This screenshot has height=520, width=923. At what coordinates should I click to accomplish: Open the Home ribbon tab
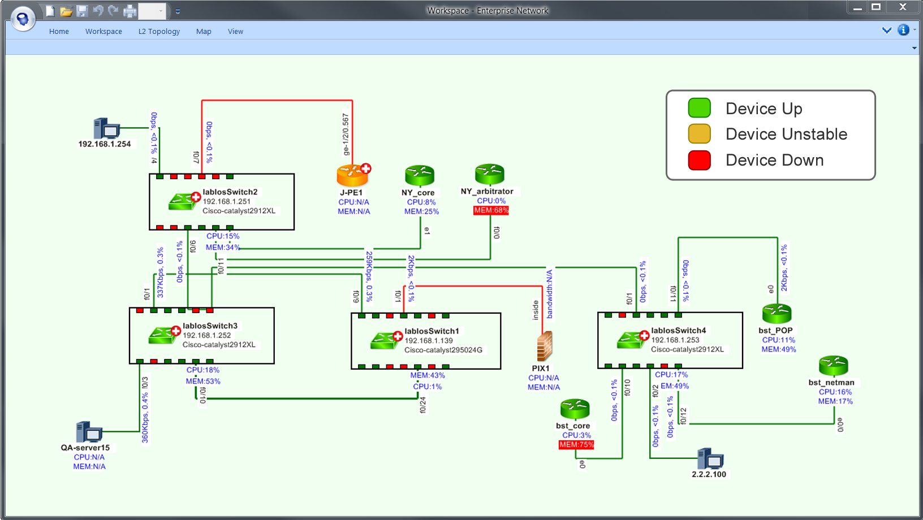tap(59, 31)
